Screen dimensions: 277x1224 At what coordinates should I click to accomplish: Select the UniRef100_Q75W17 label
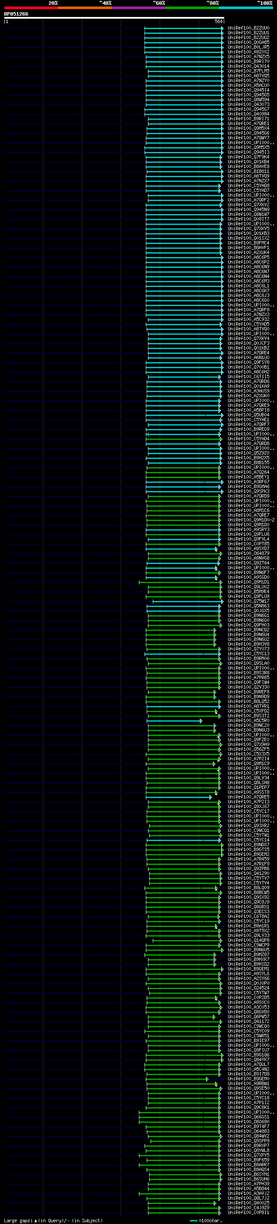click(248, 601)
